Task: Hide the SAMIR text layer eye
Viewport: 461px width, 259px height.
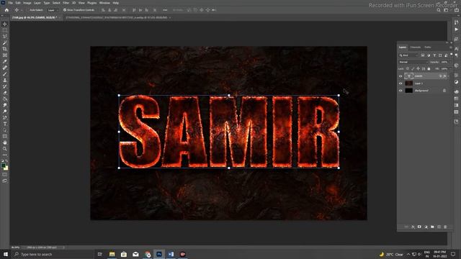Action: point(400,76)
